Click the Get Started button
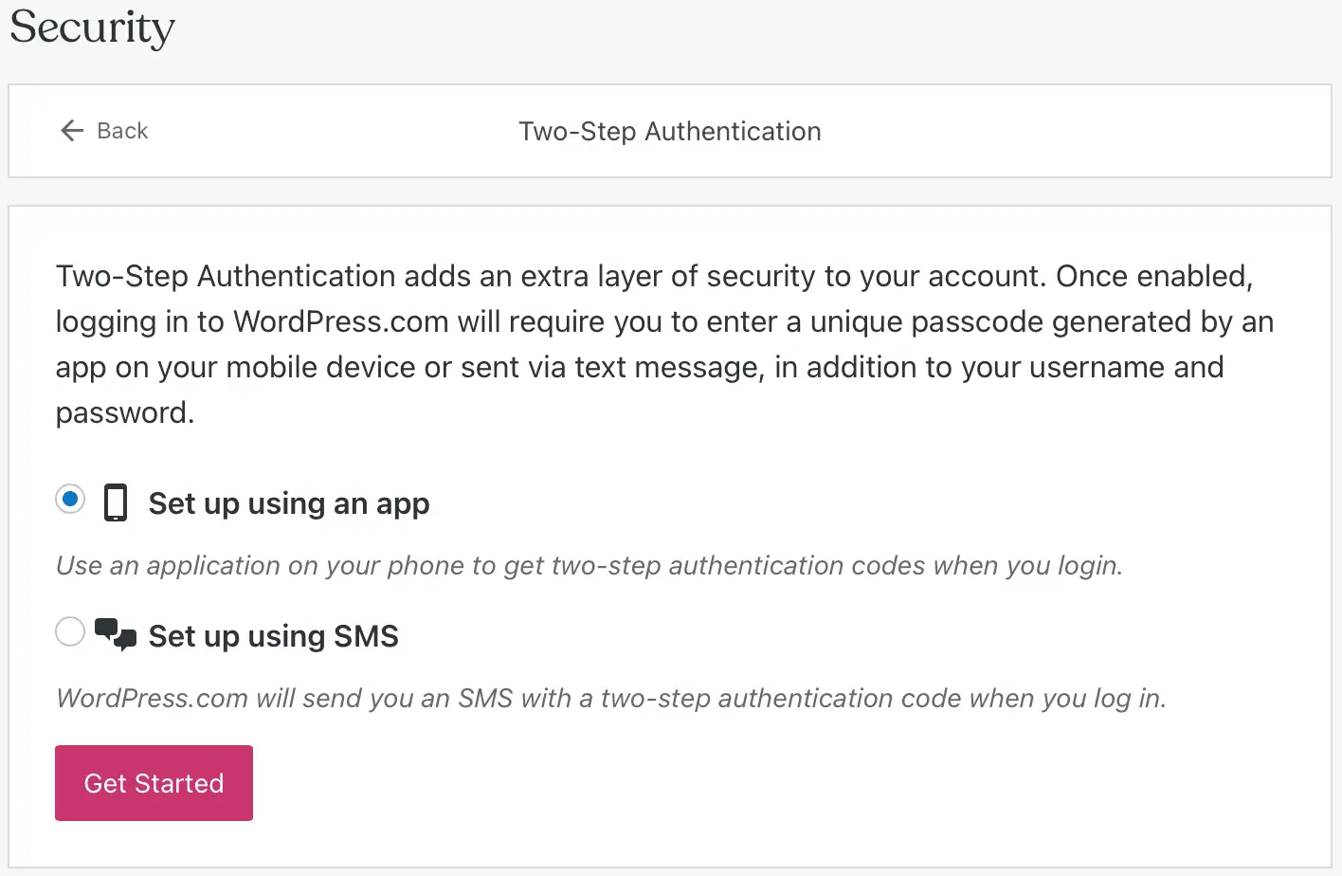The image size is (1342, 876). pyautogui.click(x=154, y=782)
